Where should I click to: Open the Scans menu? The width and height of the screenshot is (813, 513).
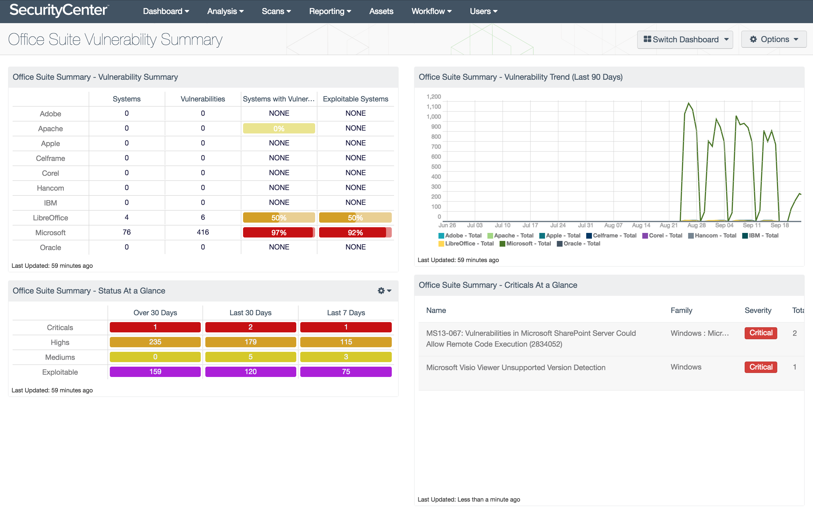[x=276, y=11]
